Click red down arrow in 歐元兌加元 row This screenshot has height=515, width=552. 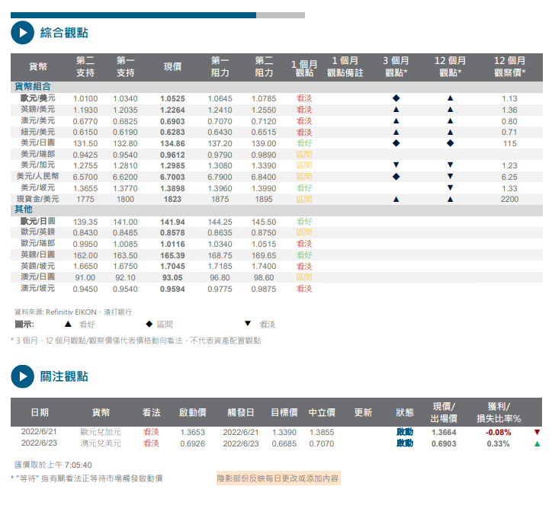pyautogui.click(x=537, y=432)
